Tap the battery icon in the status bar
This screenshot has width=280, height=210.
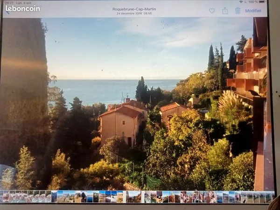coord(262,2)
